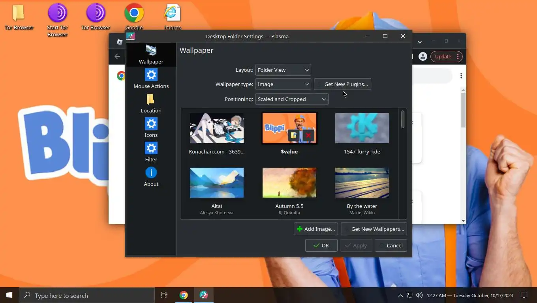Open the Tor Browser shortcut beside Google icon
The height and width of the screenshot is (303, 537).
click(x=96, y=17)
